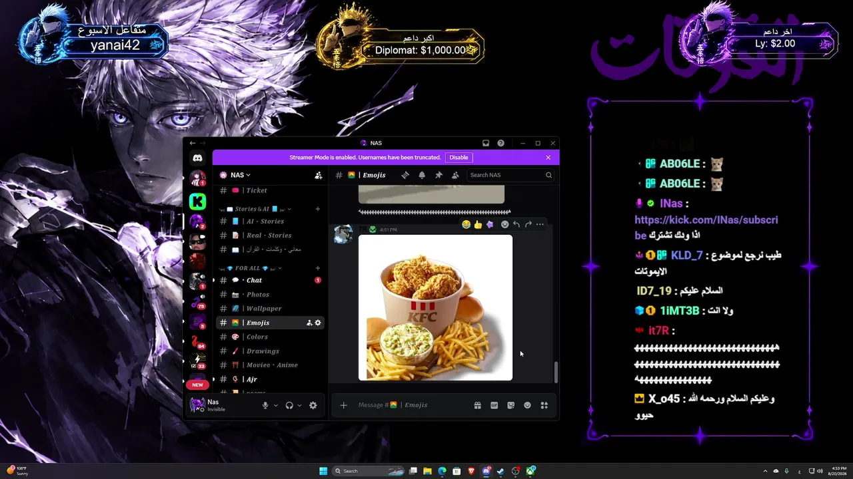Open Discord help icon in title bar
853x479 pixels.
pyautogui.click(x=500, y=143)
